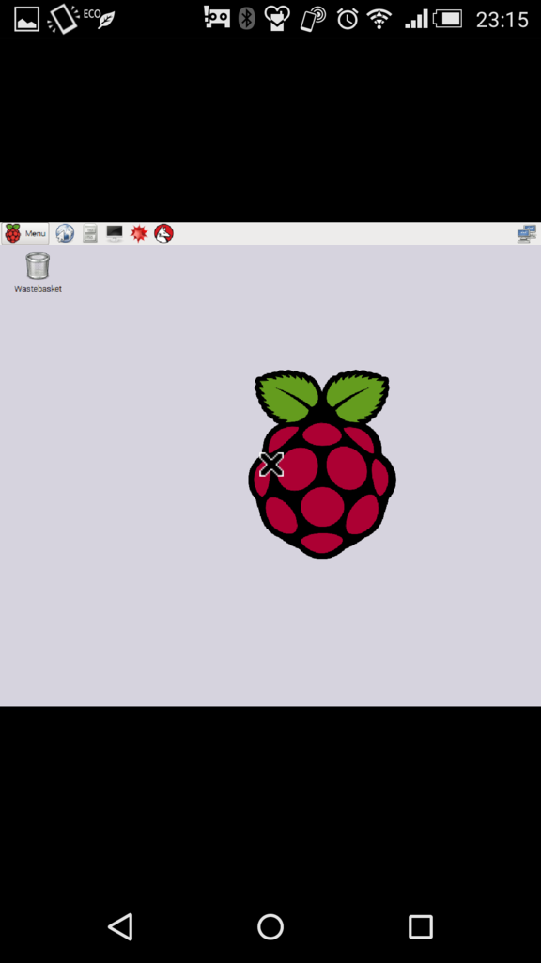Tap the alarm clock status icon
This screenshot has width=541, height=963.
pyautogui.click(x=348, y=19)
